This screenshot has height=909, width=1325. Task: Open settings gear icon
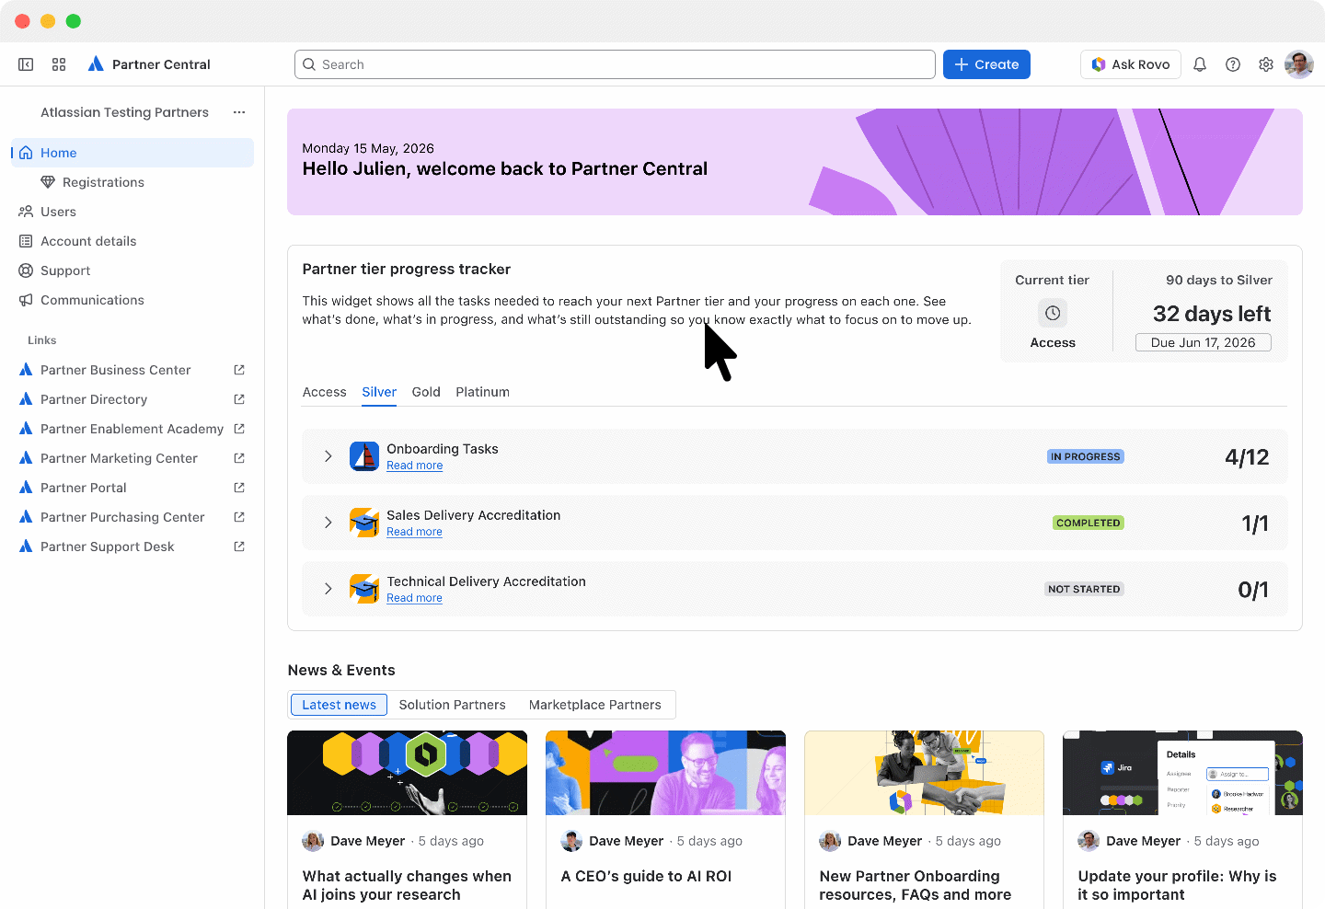[1266, 64]
